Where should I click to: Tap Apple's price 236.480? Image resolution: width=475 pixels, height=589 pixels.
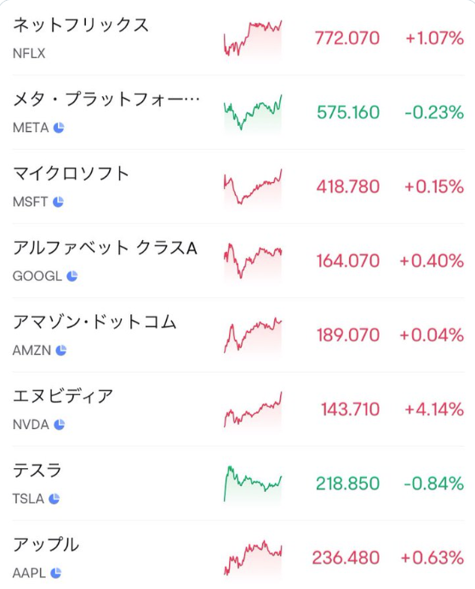pos(346,558)
